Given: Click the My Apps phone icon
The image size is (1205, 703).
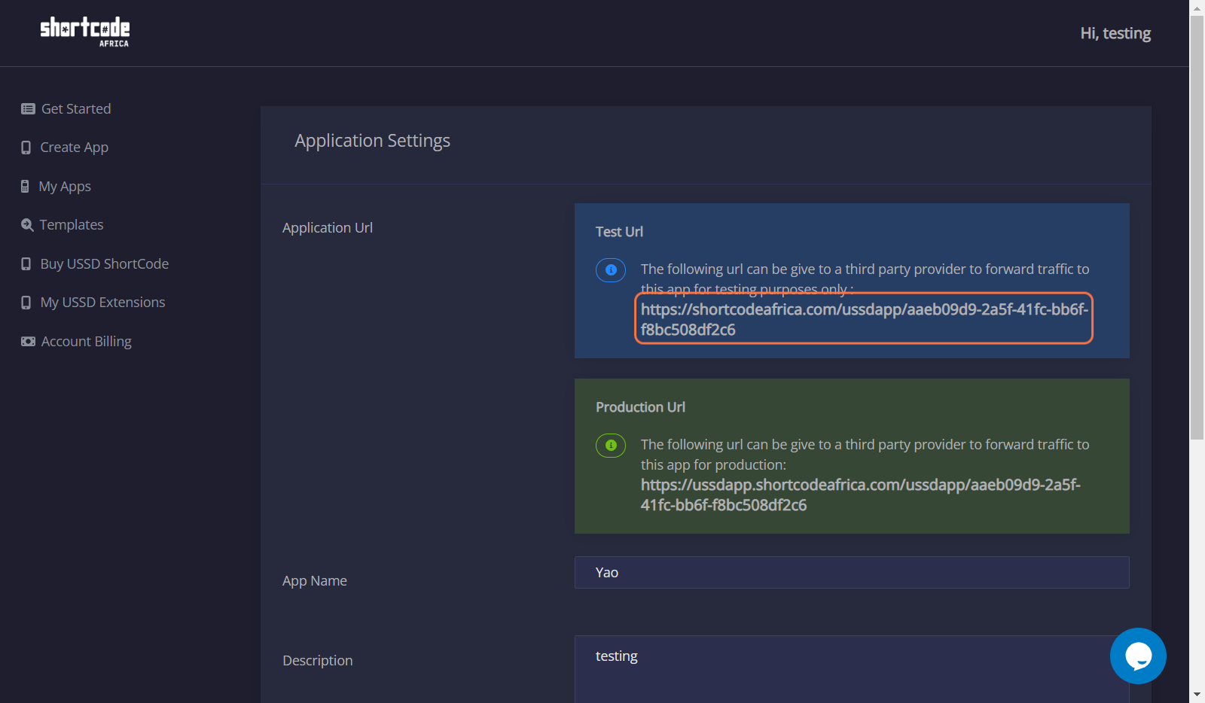Looking at the screenshot, I should (25, 187).
